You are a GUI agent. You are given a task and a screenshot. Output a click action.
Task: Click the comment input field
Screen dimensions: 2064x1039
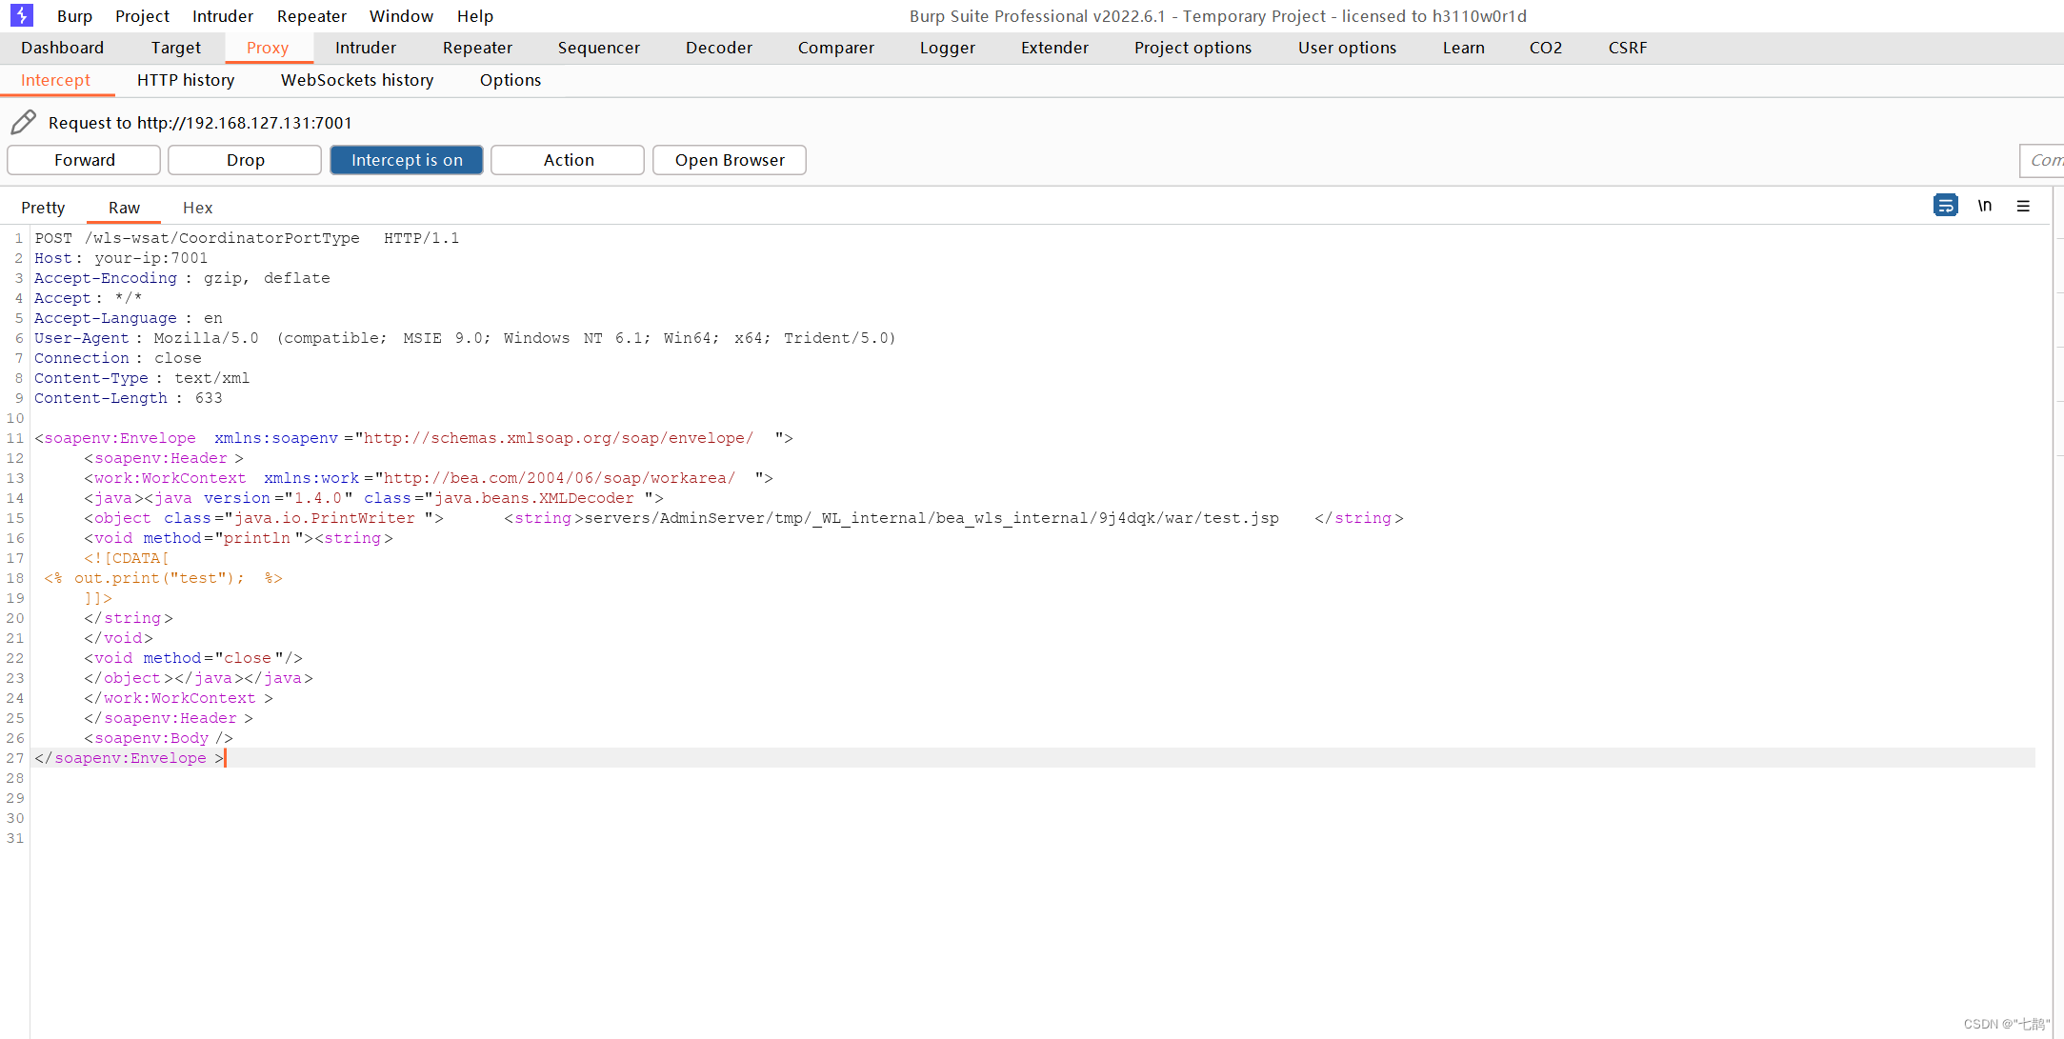coord(2043,160)
